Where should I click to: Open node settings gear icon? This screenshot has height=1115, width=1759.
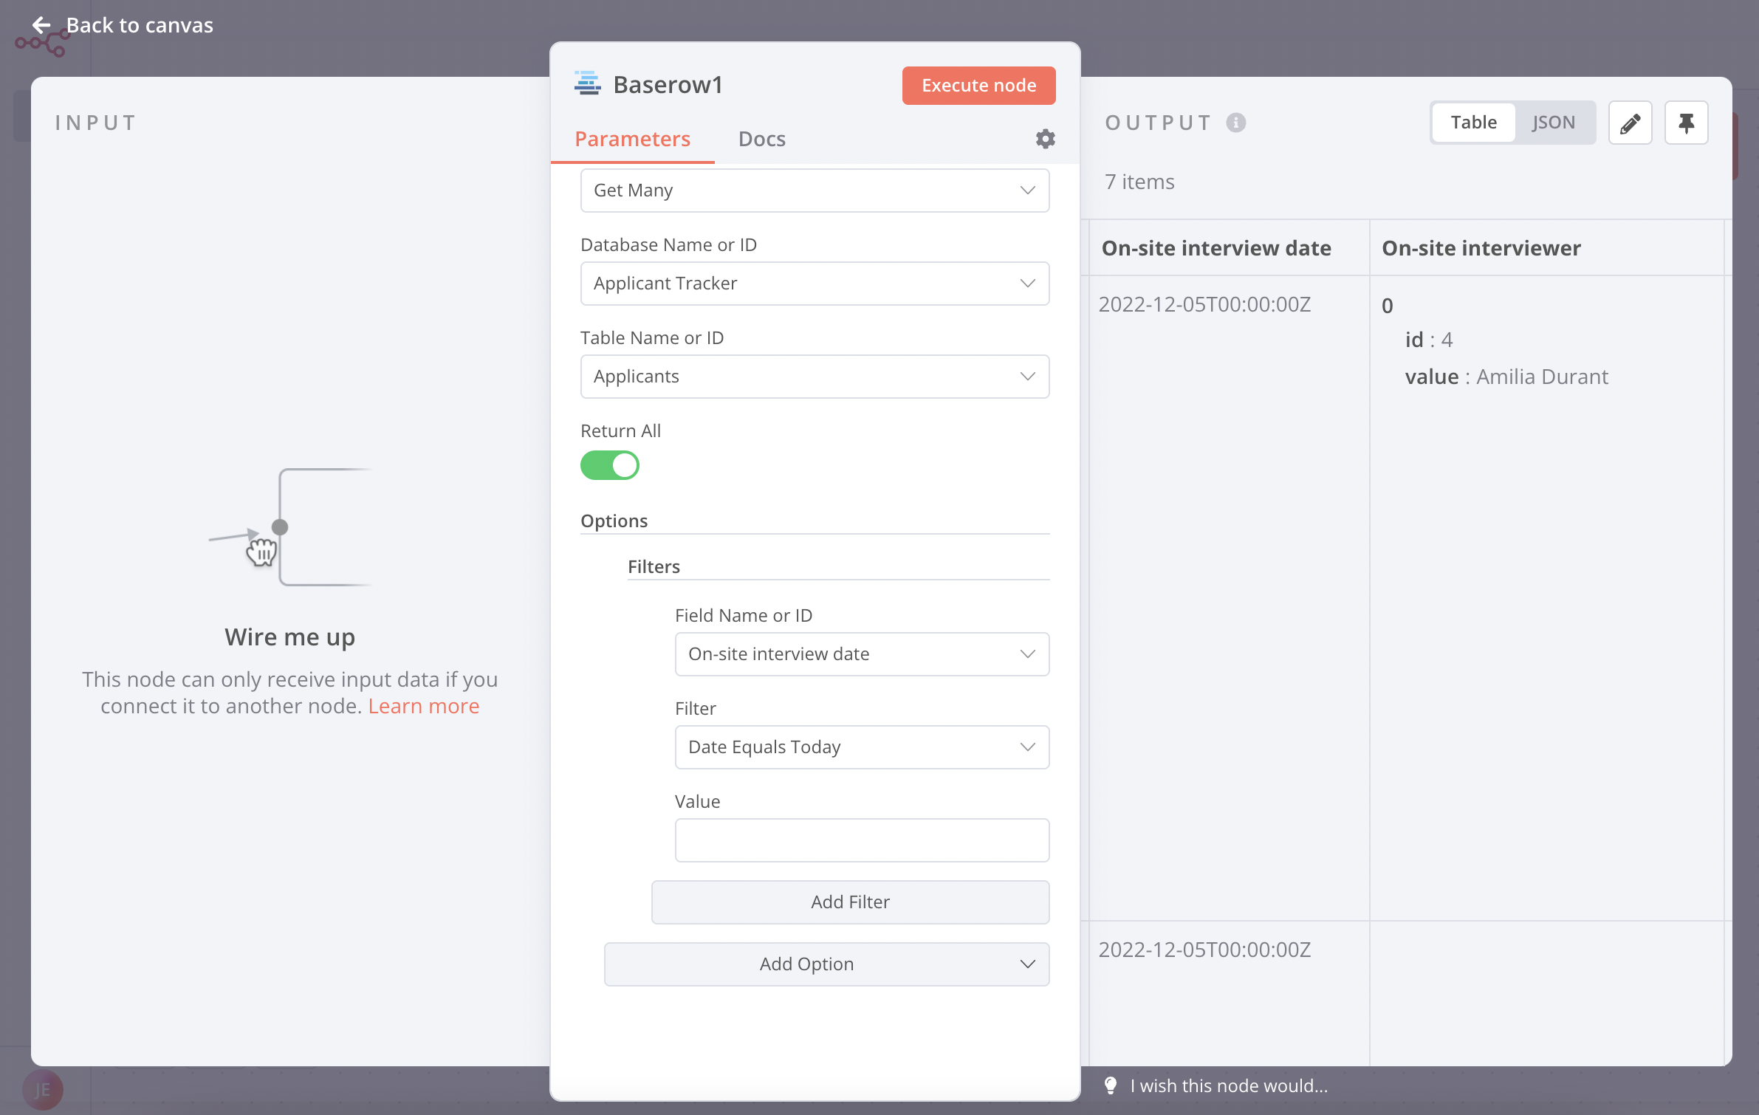[x=1045, y=139]
